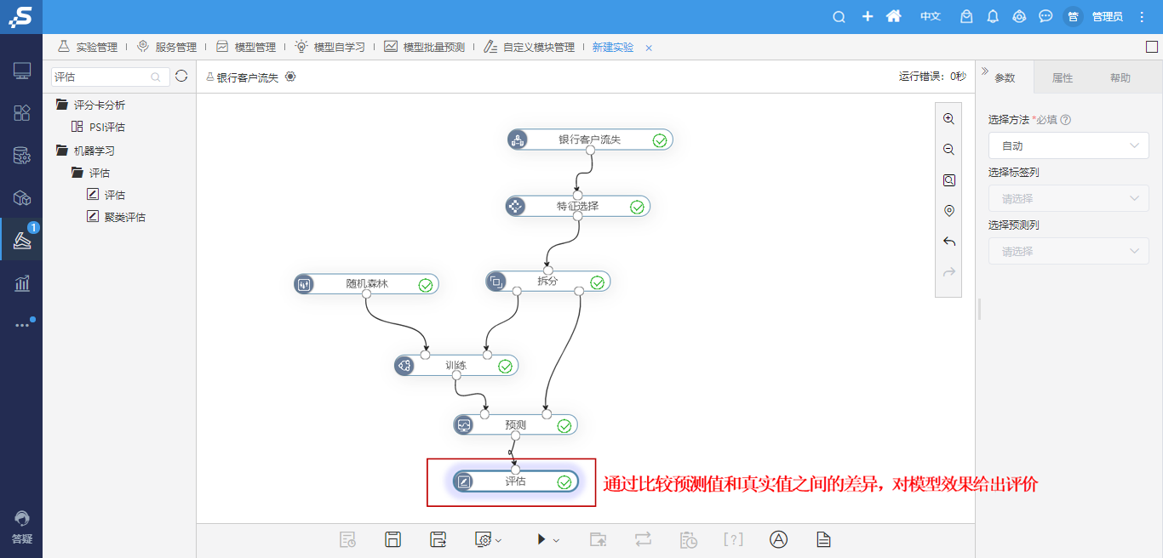
Task: Open the 模型自学习 menu
Action: 330,47
